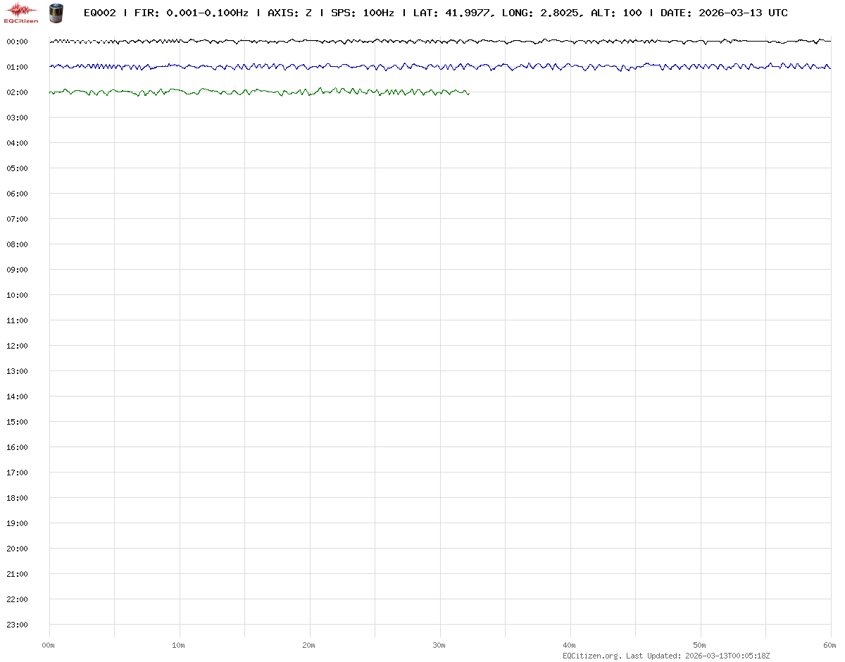Click the EQ002 station name in header

(x=99, y=13)
